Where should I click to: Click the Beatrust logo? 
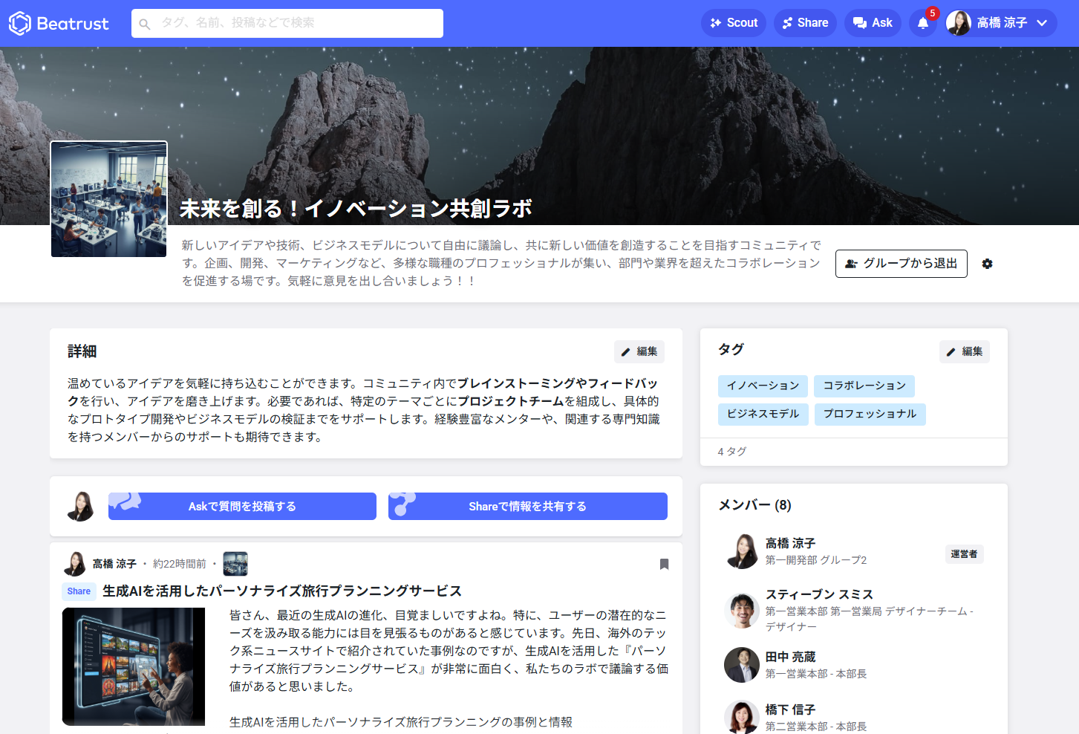click(x=59, y=23)
